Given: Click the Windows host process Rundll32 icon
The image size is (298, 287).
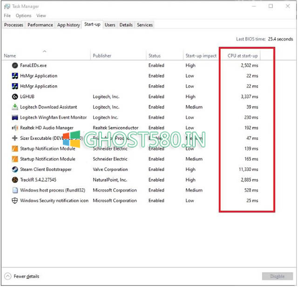Looking at the screenshot, I should pyautogui.click(x=15, y=190).
